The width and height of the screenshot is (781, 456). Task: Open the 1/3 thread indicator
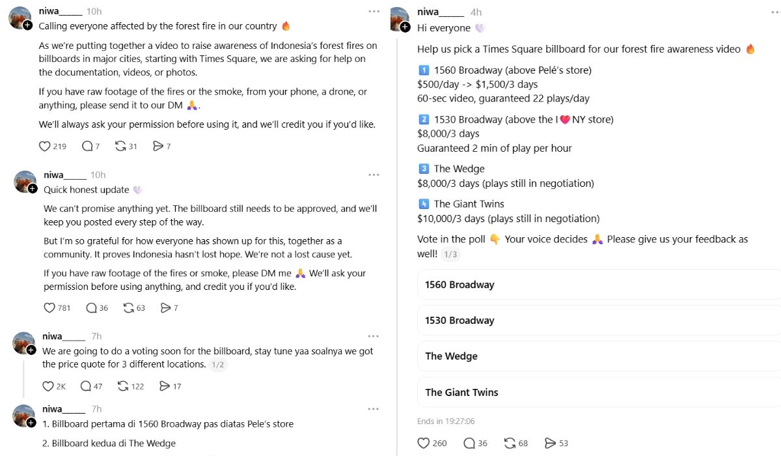pyautogui.click(x=450, y=254)
